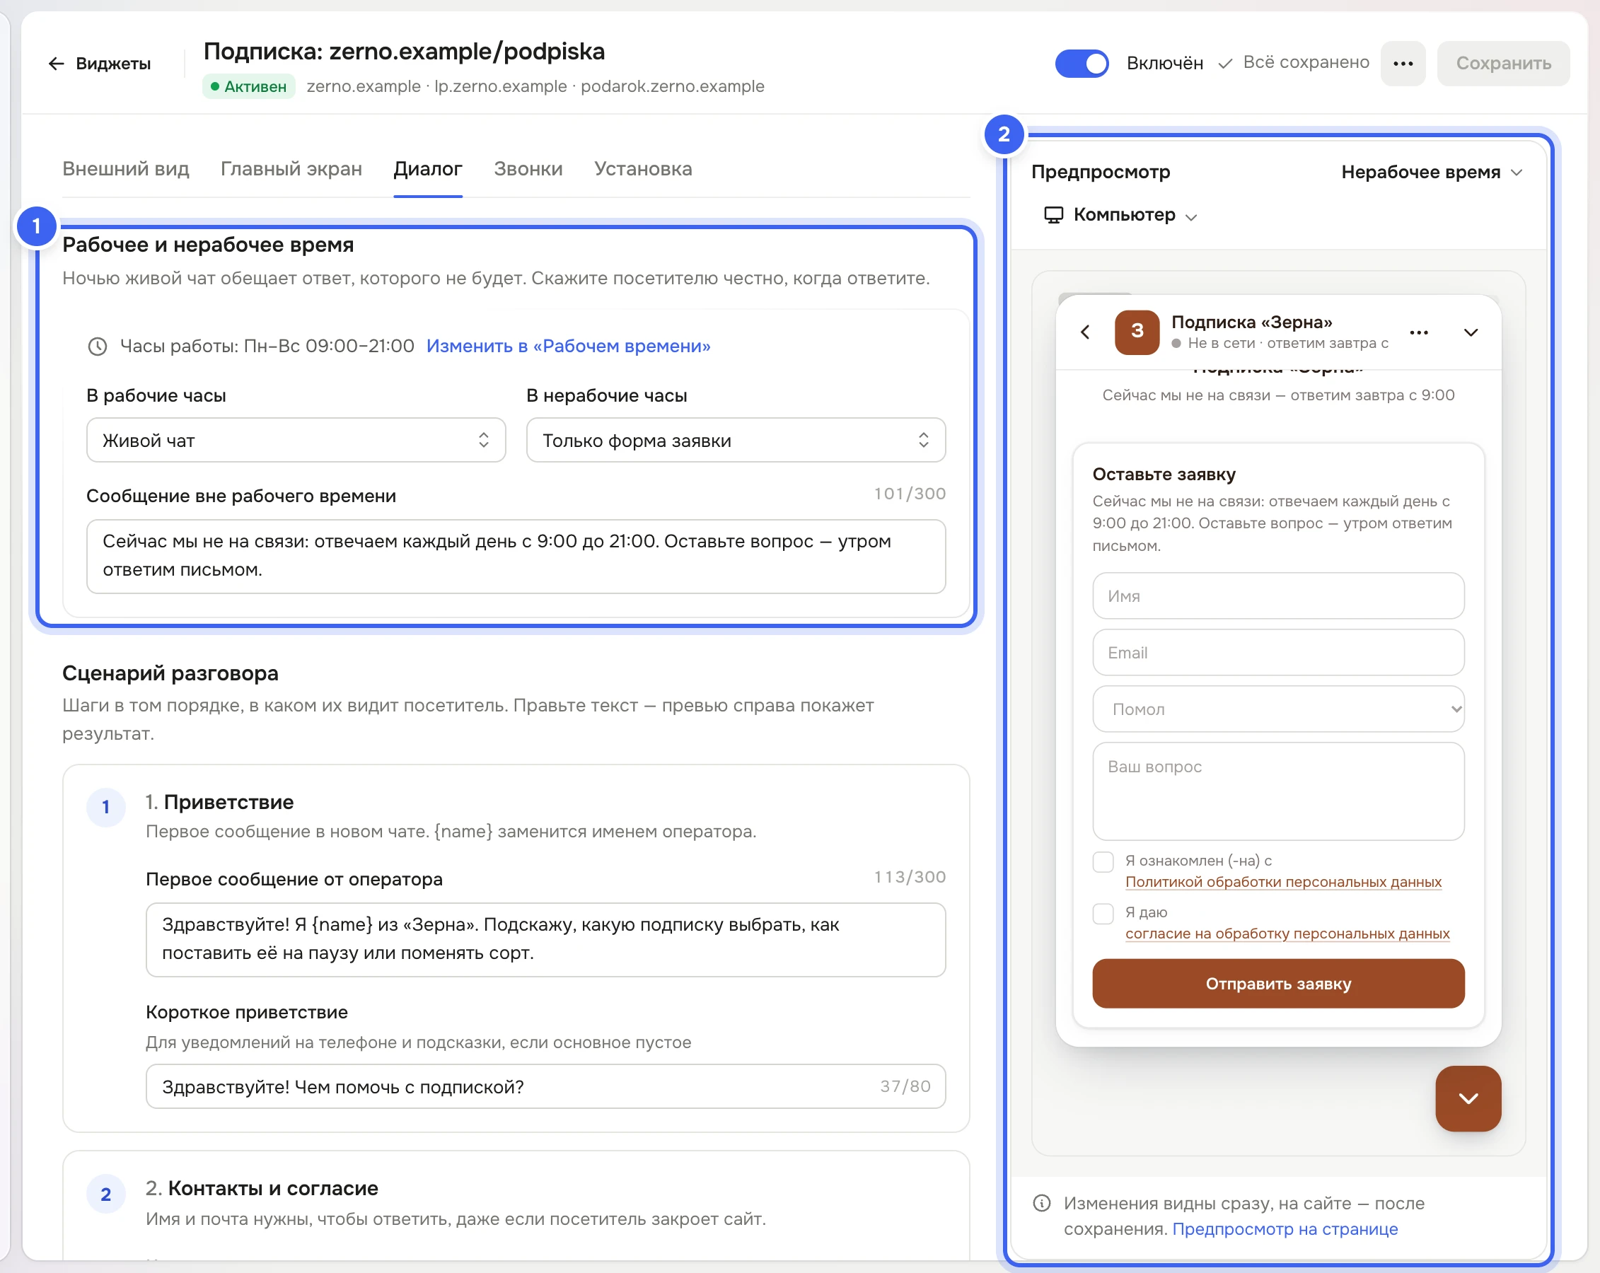Click the step 2 number badge for Контакты

point(106,1194)
